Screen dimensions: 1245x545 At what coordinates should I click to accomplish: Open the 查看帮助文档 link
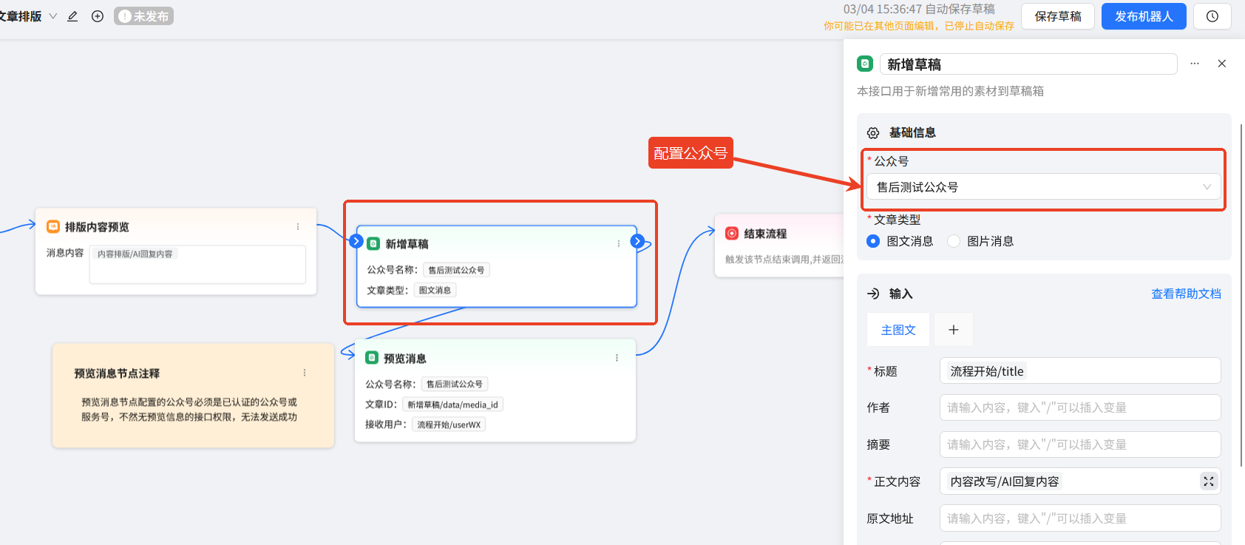click(x=1186, y=294)
